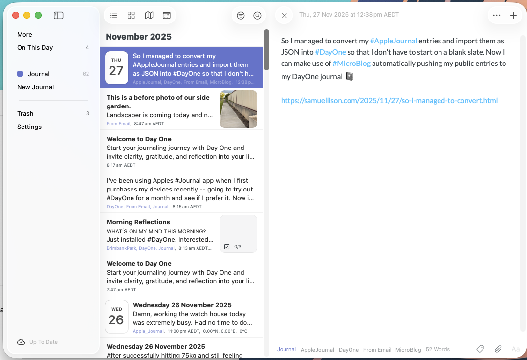Click New Journal in sidebar
The width and height of the screenshot is (527, 360).
coord(35,87)
